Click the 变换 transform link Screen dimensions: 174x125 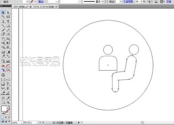click(x=169, y=2)
